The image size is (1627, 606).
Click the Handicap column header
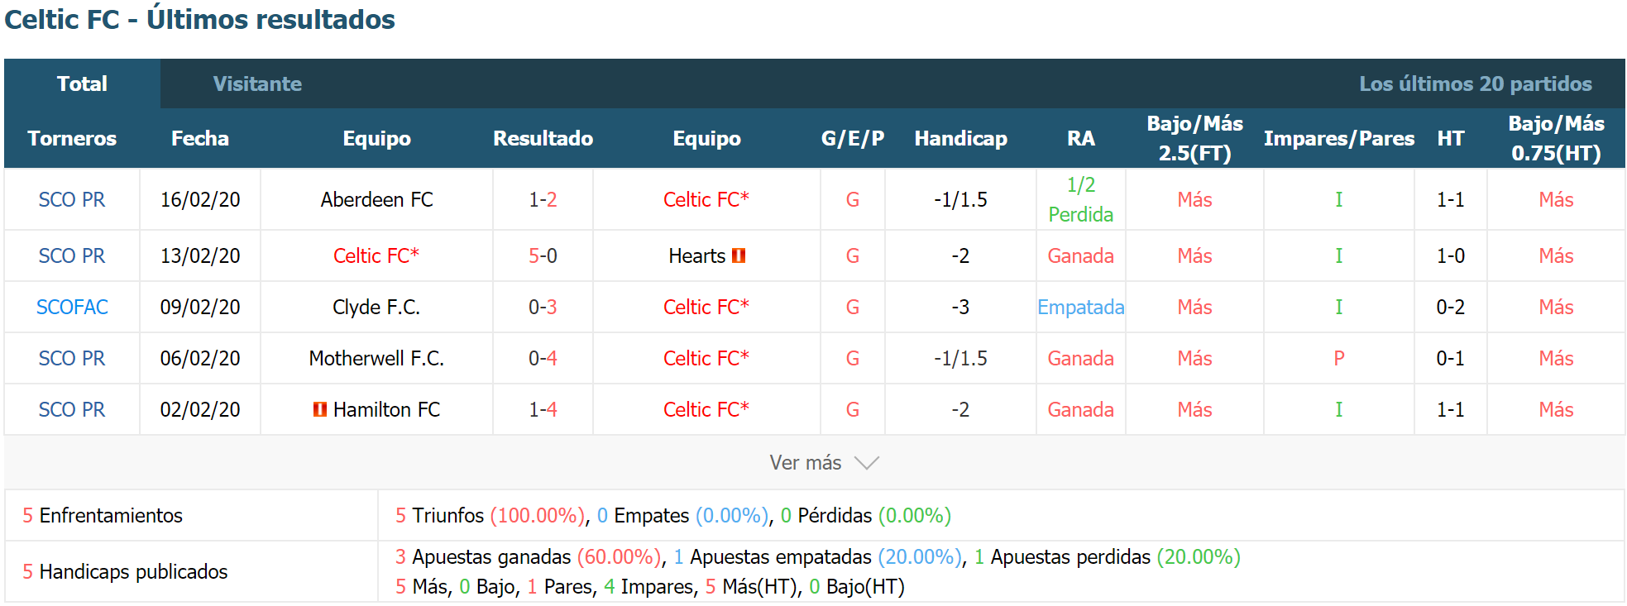pyautogui.click(x=960, y=139)
